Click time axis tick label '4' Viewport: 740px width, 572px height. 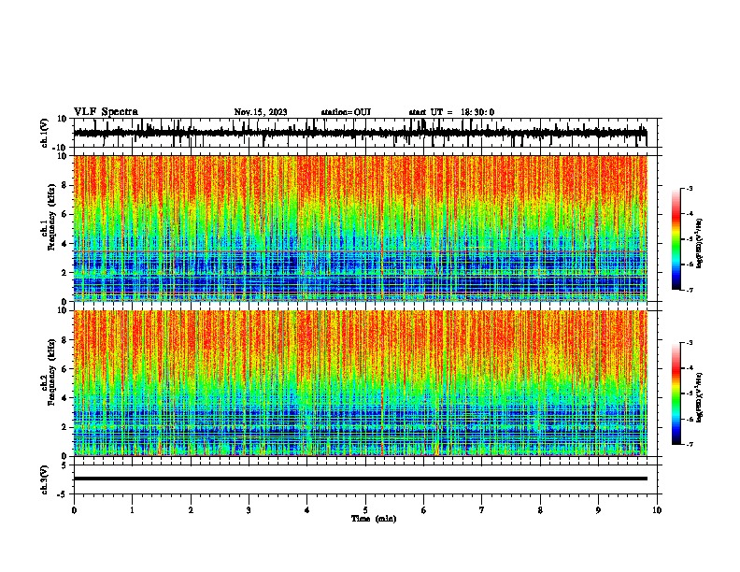coord(307,510)
